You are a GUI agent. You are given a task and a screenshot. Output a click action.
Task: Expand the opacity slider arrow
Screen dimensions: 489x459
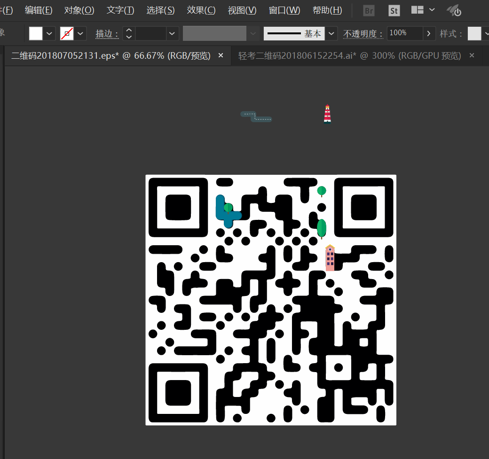[x=429, y=33]
